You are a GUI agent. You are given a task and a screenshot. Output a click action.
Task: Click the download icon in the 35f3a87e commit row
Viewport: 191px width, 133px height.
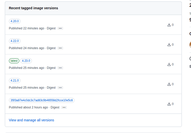(x=169, y=104)
